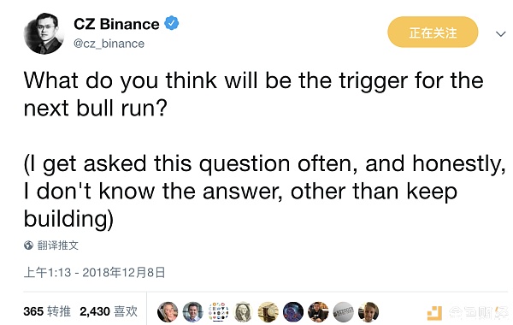Viewport: 513px width, 325px height.
Task: Click CZ Binance profile avatar photo
Action: [44, 33]
